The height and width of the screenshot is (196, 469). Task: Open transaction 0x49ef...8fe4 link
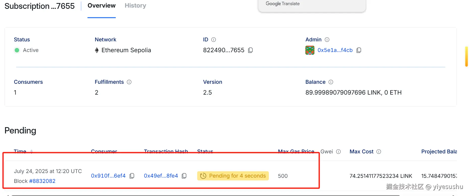pos(161,176)
